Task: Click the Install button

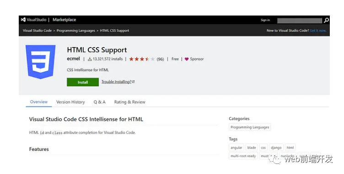Action: pos(83,82)
